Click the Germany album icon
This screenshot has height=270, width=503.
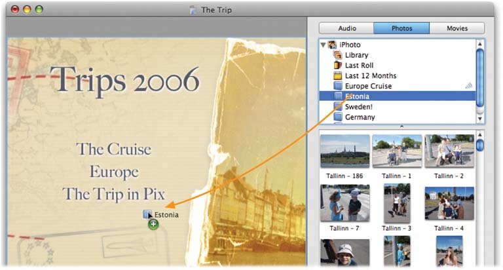[x=338, y=117]
